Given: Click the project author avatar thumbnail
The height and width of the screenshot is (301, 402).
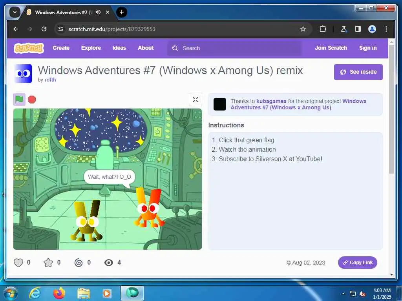Looking at the screenshot, I should click(x=23, y=74).
